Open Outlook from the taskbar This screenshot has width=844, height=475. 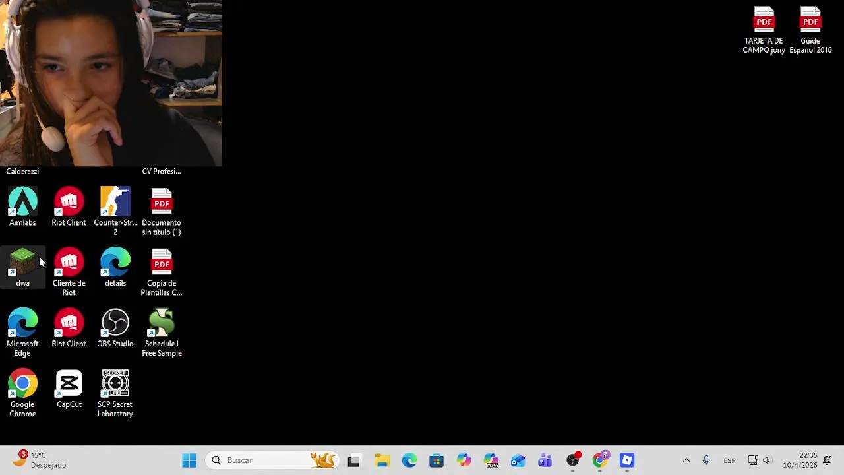(518, 460)
